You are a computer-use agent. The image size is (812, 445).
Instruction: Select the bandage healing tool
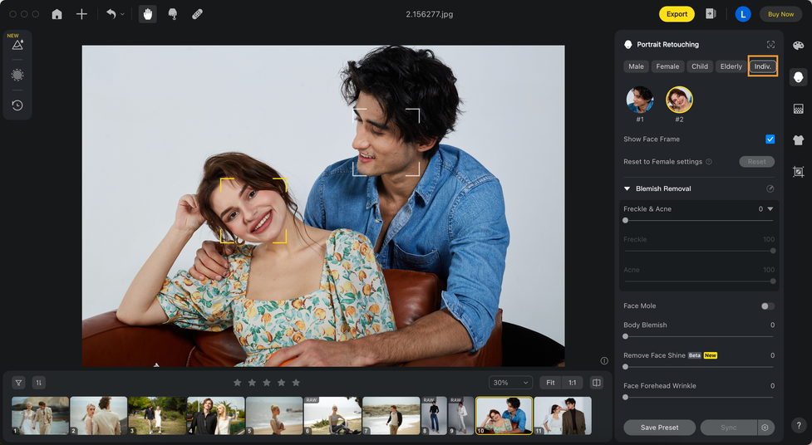[x=197, y=14]
